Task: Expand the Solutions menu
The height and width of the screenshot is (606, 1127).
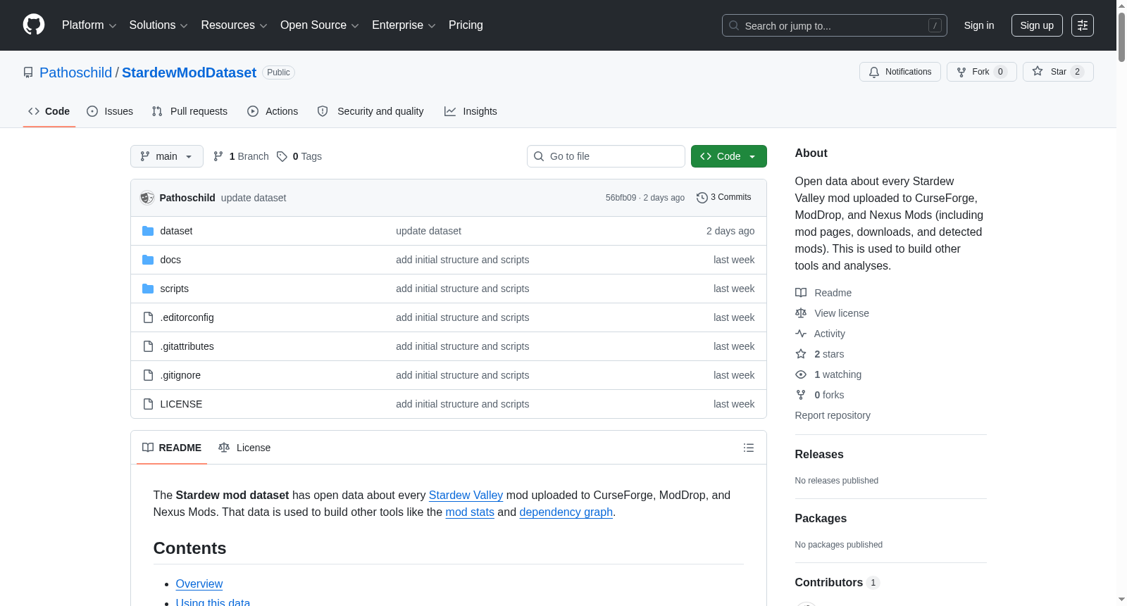Action: click(158, 25)
